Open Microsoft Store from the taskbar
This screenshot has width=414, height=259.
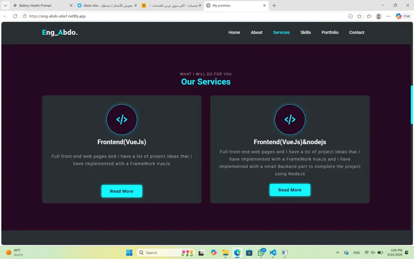(249, 253)
